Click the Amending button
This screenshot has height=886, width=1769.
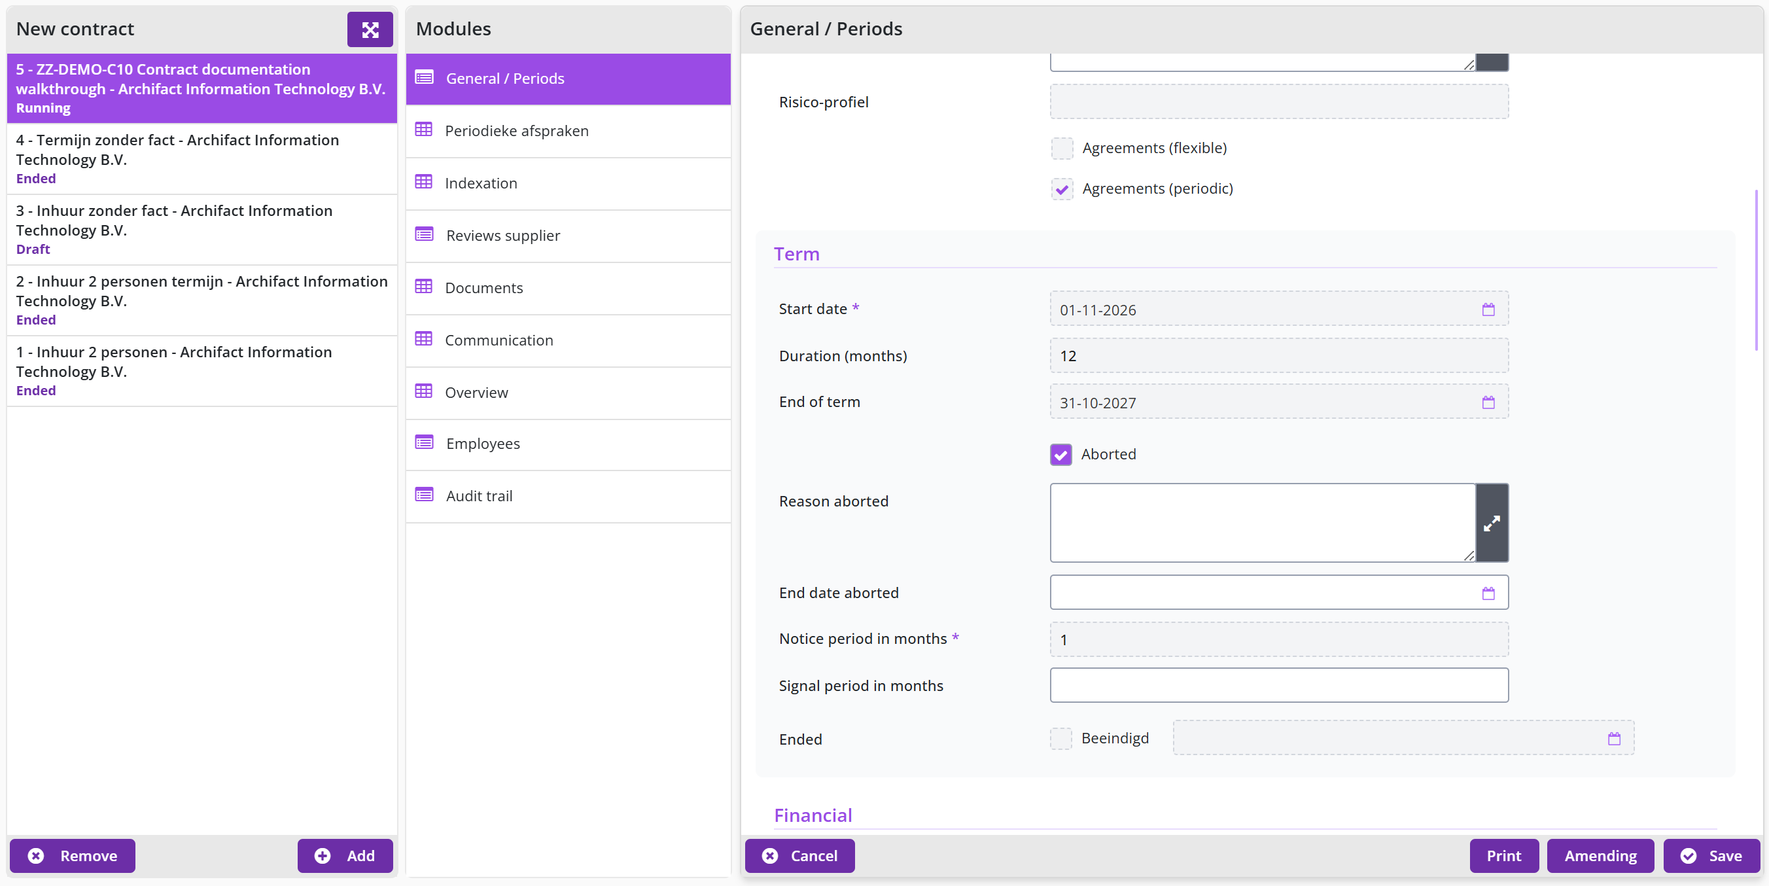[x=1600, y=856]
